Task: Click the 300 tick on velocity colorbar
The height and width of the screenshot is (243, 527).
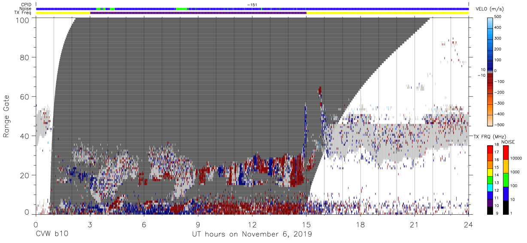Action: point(498,38)
